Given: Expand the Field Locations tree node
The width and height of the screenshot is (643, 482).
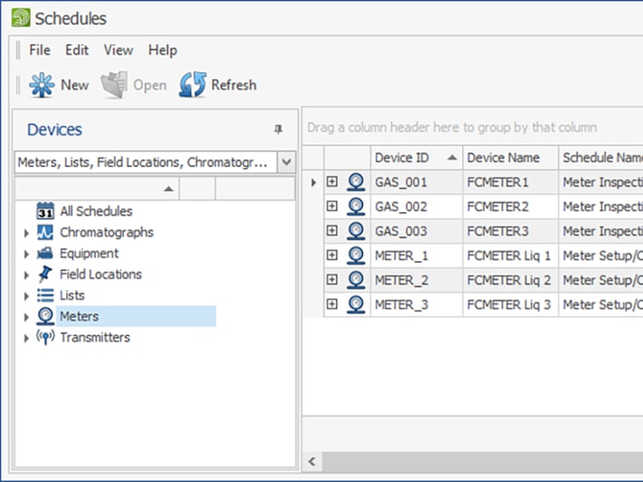Looking at the screenshot, I should click(26, 274).
